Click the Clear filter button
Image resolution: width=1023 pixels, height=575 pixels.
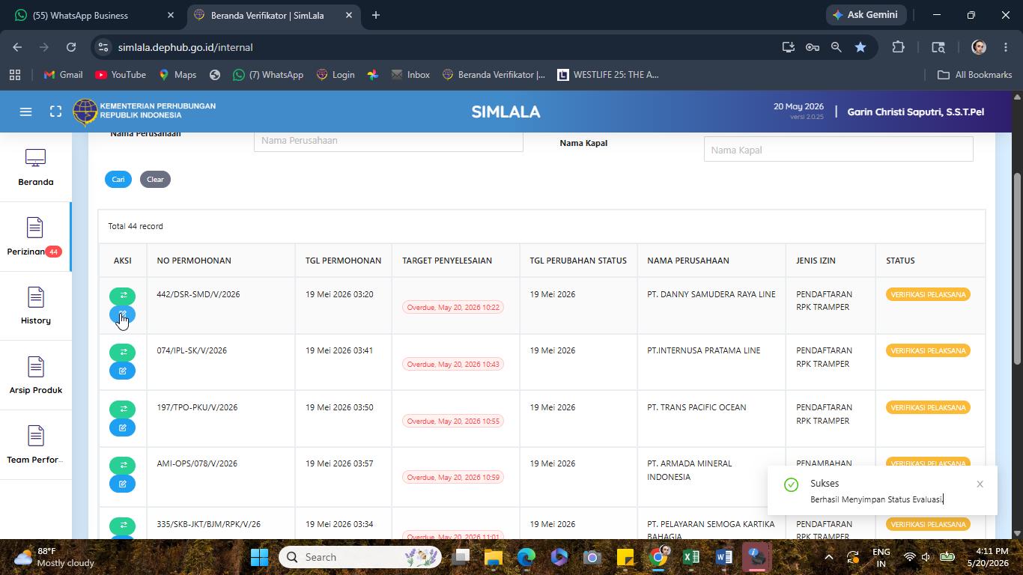155,179
